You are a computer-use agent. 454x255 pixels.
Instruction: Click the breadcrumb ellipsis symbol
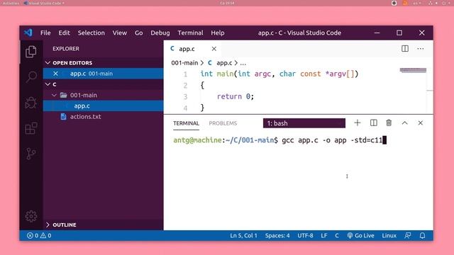[x=243, y=63]
